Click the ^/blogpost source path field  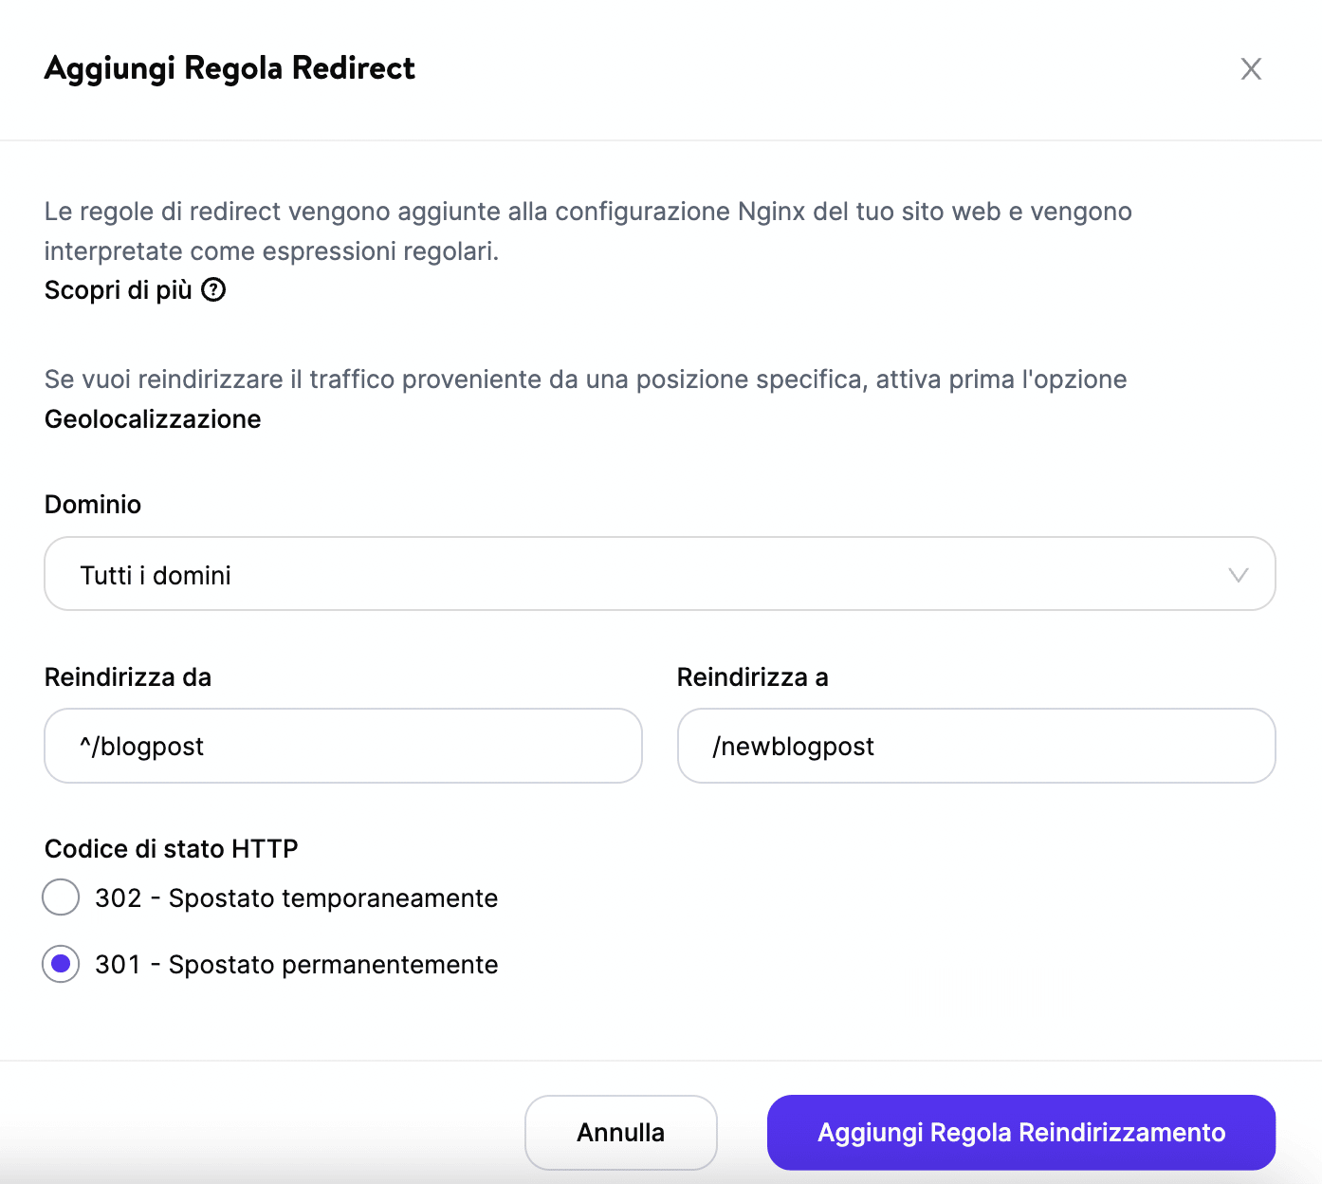click(342, 746)
